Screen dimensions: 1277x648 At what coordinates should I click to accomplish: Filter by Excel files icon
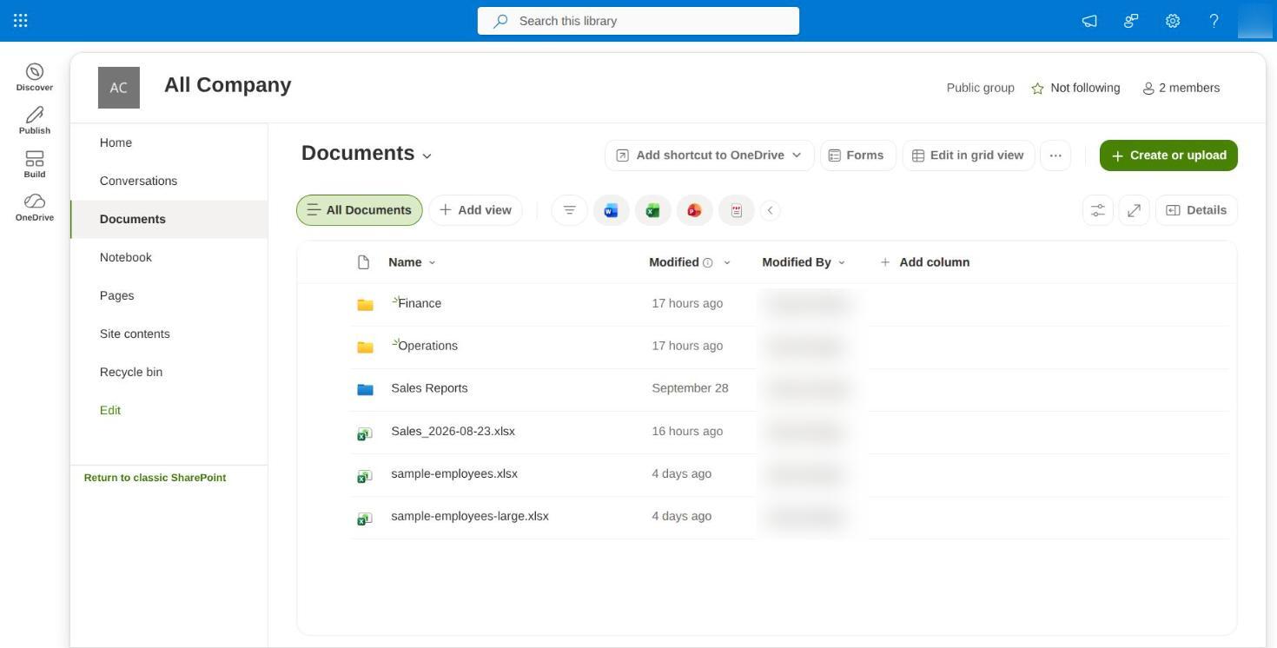(x=653, y=210)
